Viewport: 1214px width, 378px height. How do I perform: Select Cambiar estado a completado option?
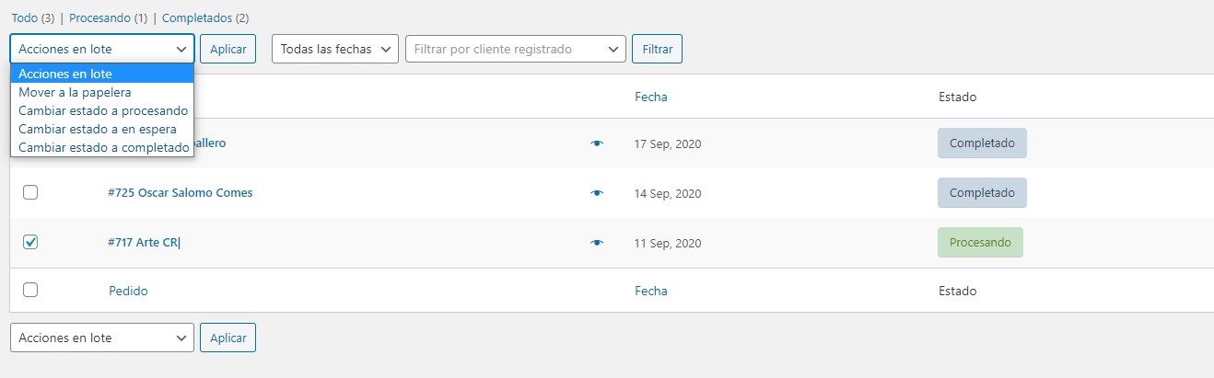pyautogui.click(x=102, y=147)
